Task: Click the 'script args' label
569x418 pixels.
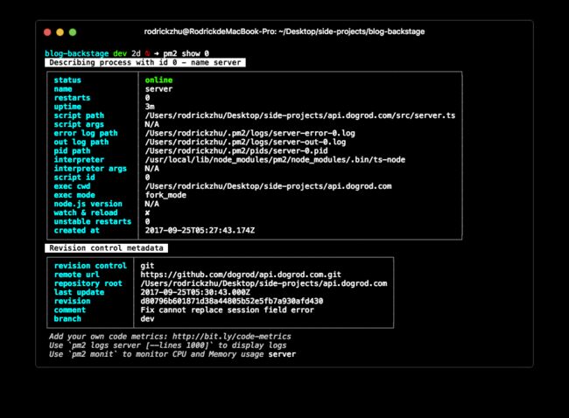Action: coord(79,124)
